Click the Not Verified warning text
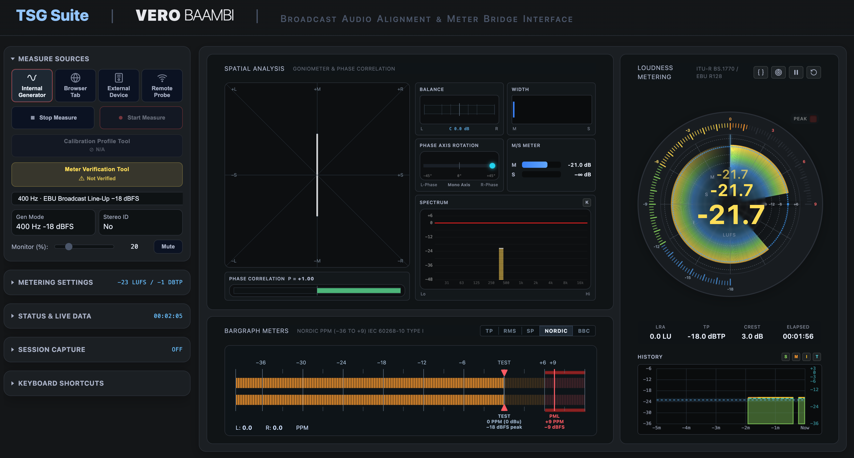 (97, 178)
